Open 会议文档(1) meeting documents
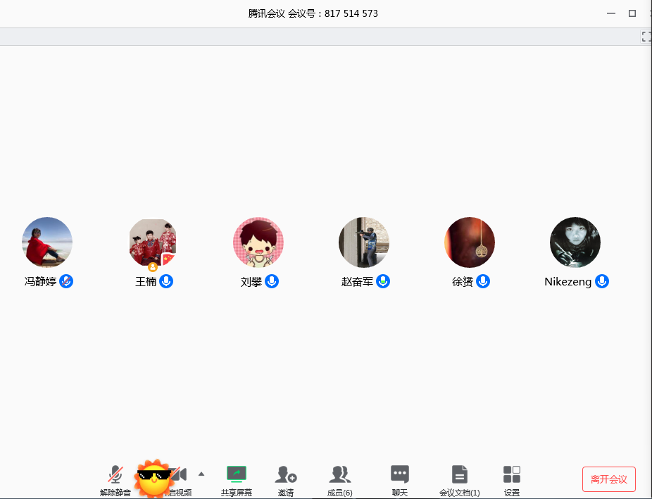This screenshot has height=499, width=652. click(459, 474)
